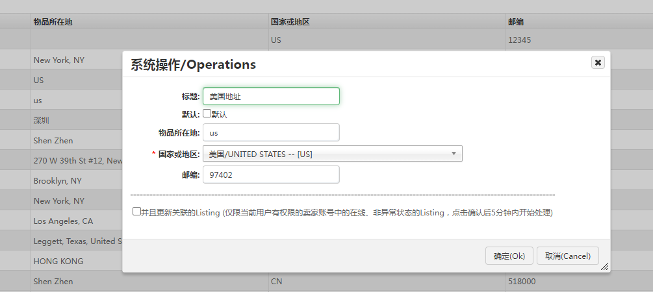Image resolution: width=653 pixels, height=292 pixels.
Task: Select the Brooklyn, NY table row
Action: pos(58,180)
